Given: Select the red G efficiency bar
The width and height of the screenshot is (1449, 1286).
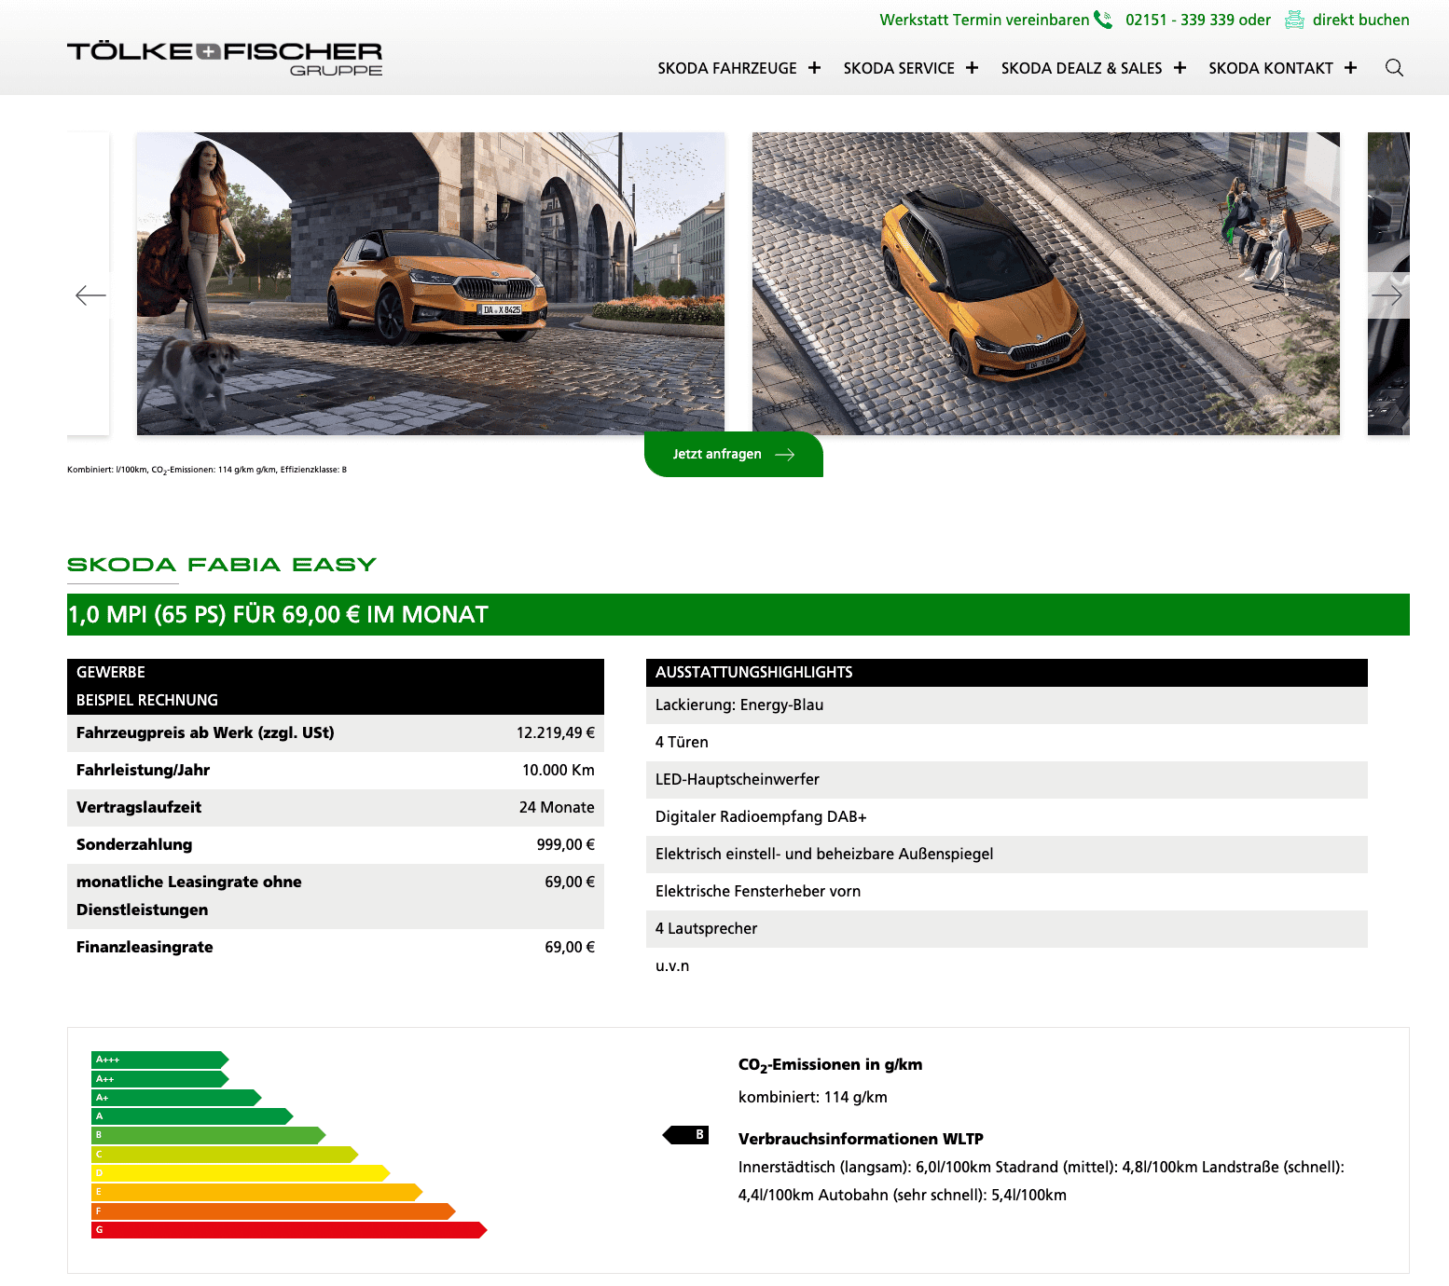Looking at the screenshot, I should click(289, 1230).
